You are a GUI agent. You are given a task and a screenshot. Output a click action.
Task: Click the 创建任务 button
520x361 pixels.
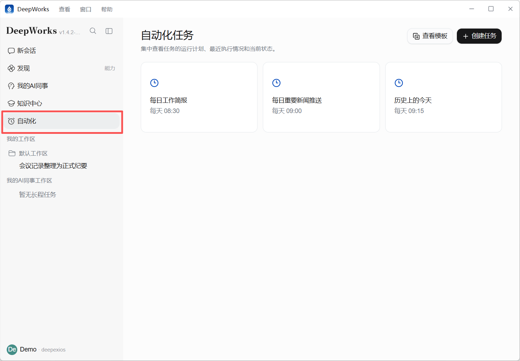click(x=479, y=36)
